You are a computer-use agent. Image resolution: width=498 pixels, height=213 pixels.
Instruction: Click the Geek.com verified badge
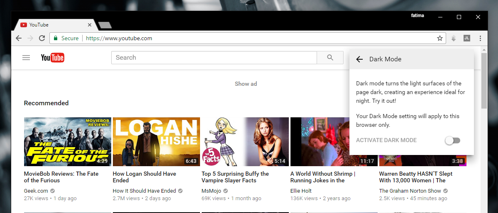[x=52, y=191]
